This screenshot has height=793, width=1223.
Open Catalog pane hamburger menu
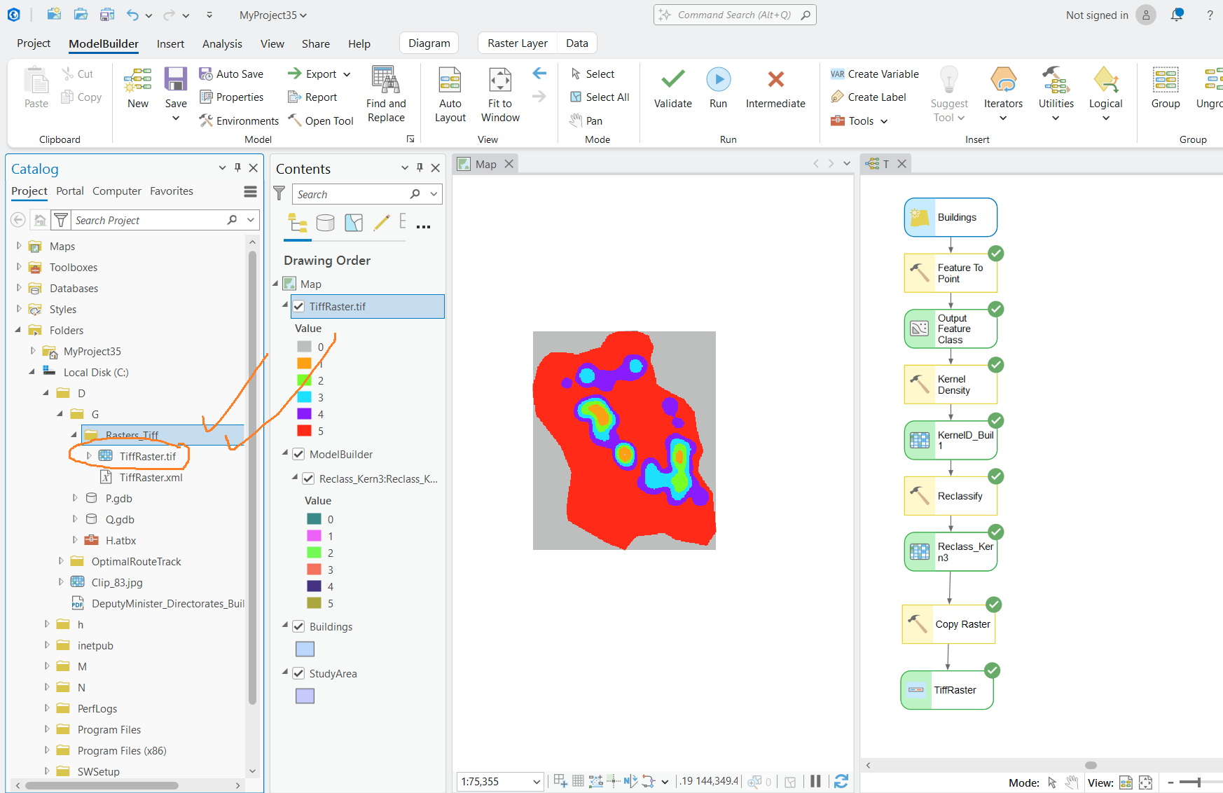click(x=250, y=191)
